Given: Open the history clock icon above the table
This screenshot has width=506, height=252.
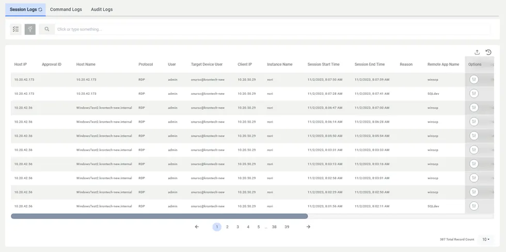Looking at the screenshot, I should pyautogui.click(x=488, y=52).
